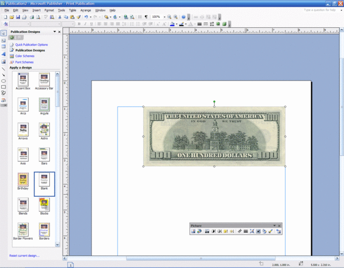Click More Contrast on Picture toolbar

pyautogui.click(x=213, y=231)
